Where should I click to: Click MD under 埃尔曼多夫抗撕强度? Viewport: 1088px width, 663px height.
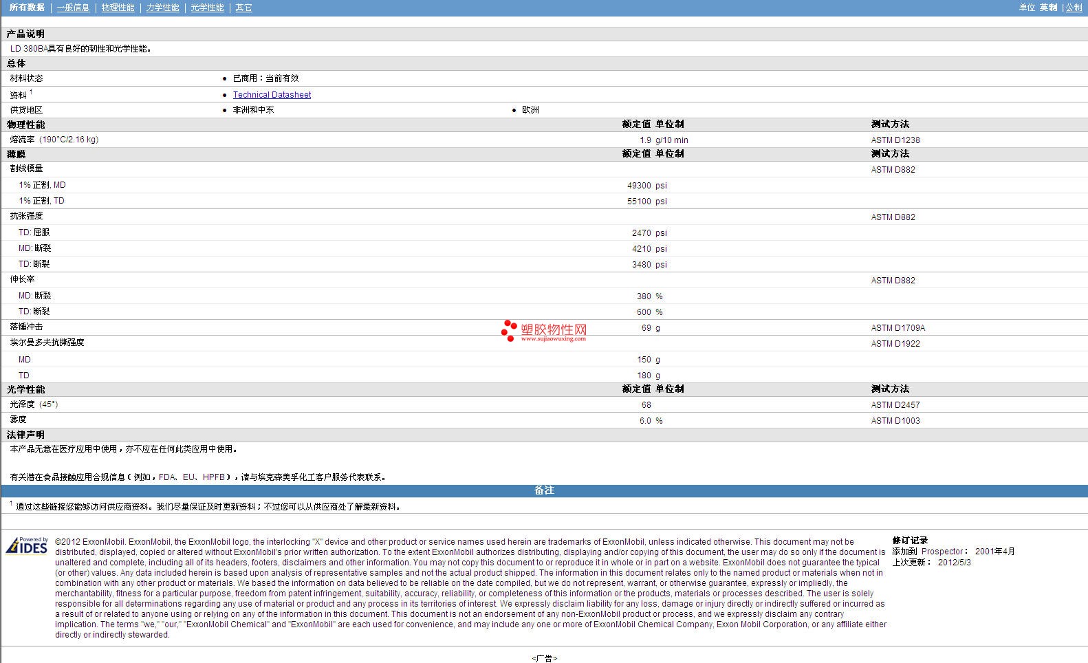(25, 360)
